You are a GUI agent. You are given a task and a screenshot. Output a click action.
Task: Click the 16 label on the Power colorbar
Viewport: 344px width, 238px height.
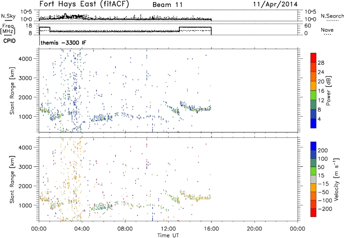[x=321, y=91]
